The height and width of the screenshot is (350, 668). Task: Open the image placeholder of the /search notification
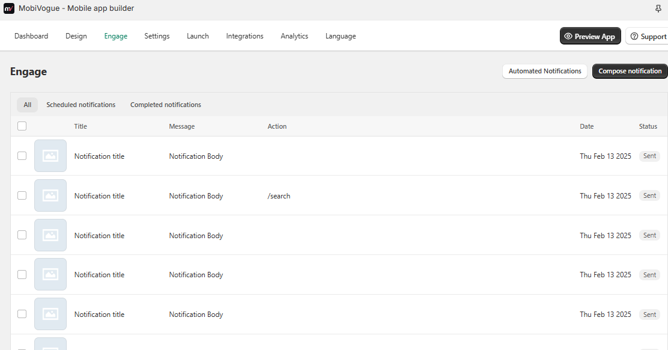(x=50, y=195)
